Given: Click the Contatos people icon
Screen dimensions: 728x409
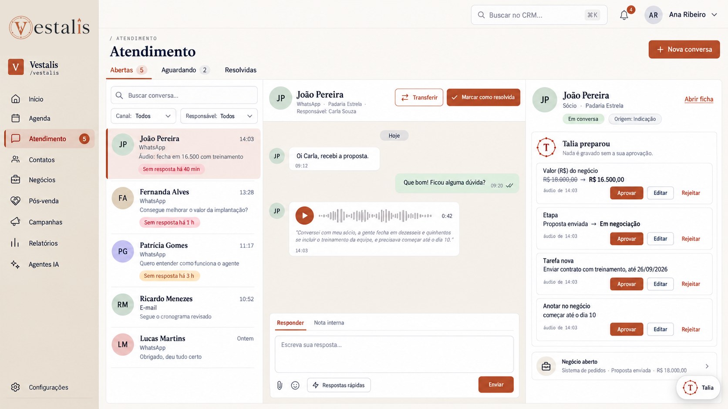Looking at the screenshot, I should pos(16,160).
